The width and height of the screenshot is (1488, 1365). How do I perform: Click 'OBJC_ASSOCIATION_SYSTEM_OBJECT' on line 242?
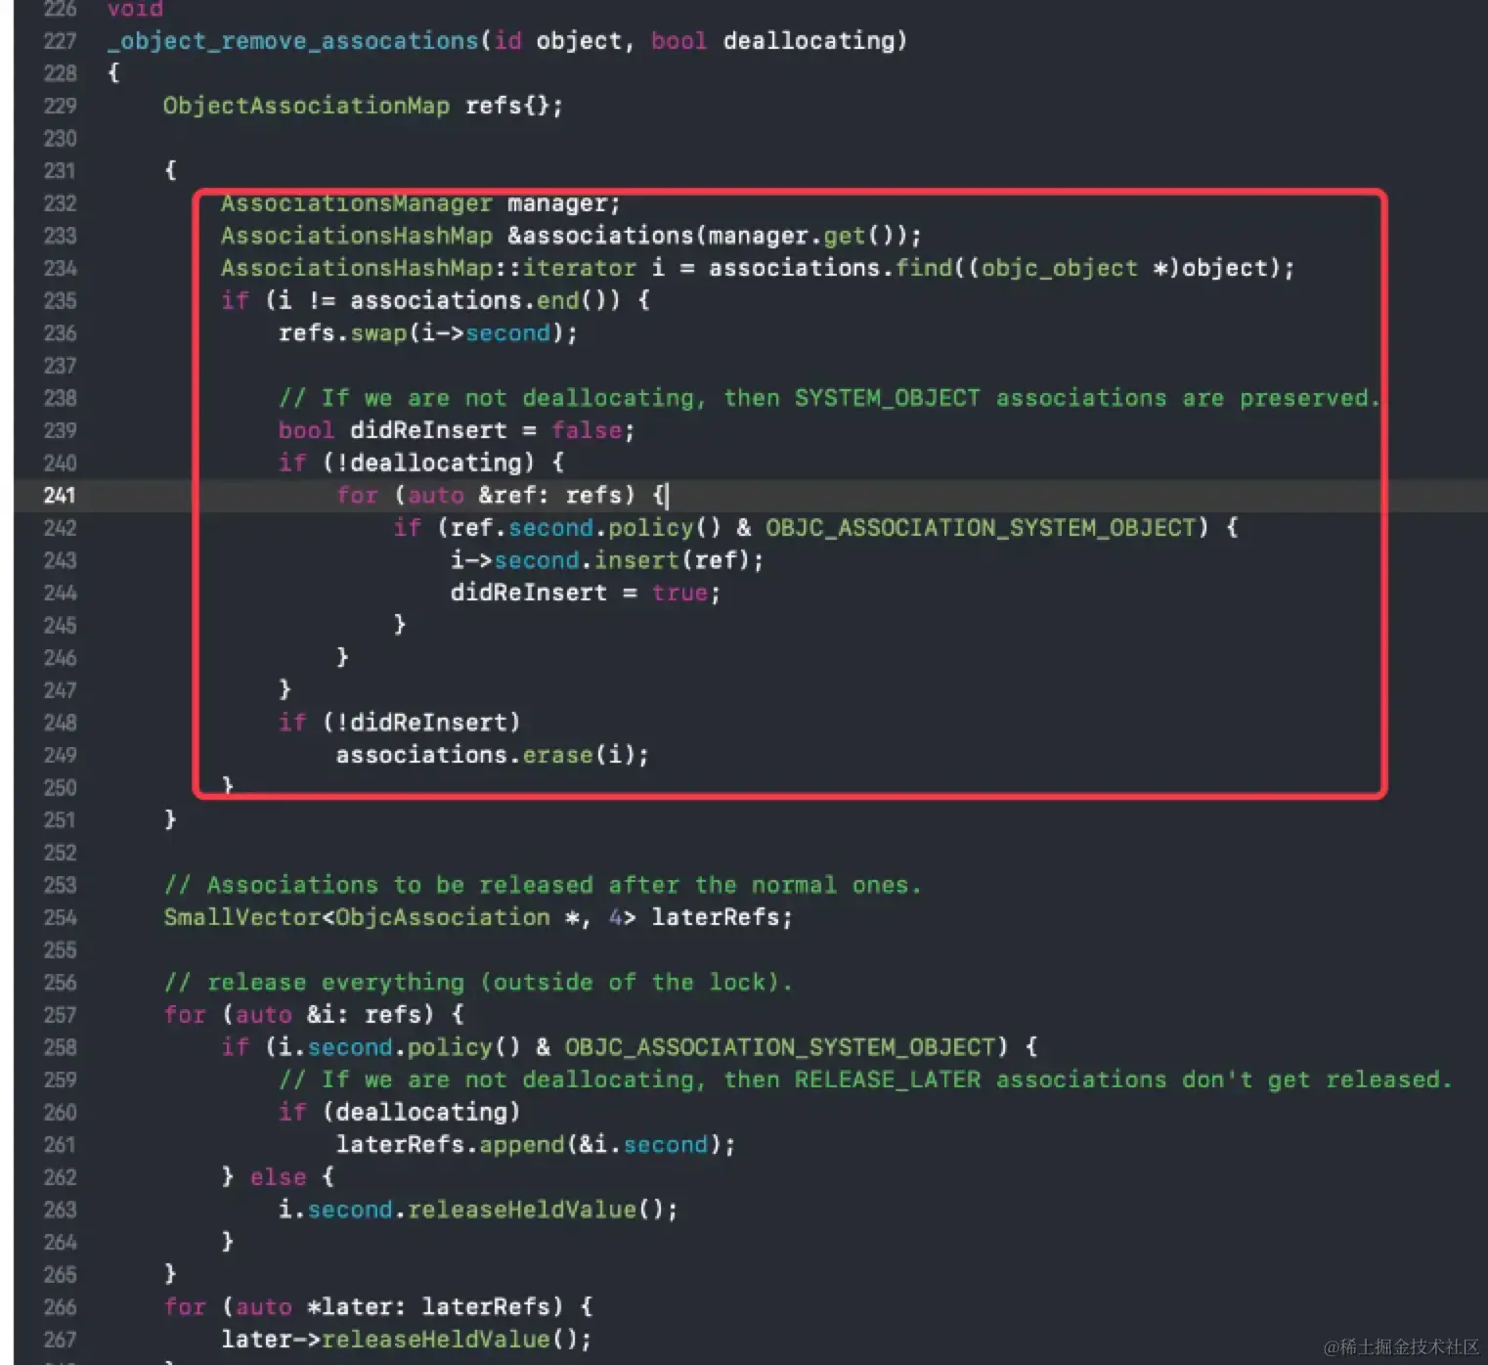coord(981,528)
